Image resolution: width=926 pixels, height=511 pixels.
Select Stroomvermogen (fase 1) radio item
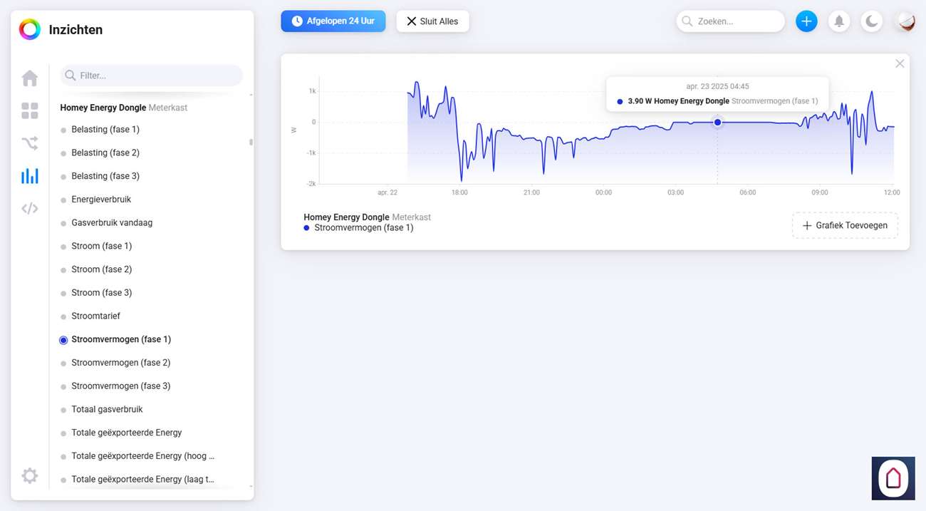[x=120, y=339]
